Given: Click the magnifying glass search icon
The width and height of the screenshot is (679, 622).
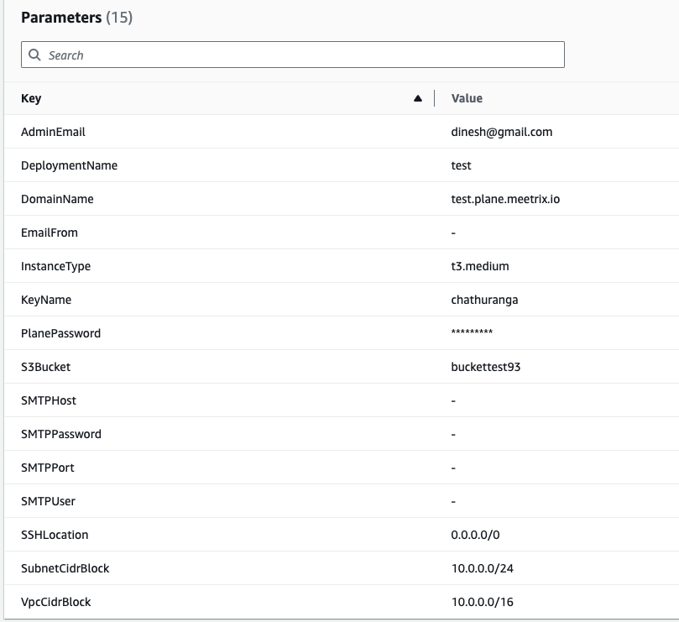Looking at the screenshot, I should 35,55.
